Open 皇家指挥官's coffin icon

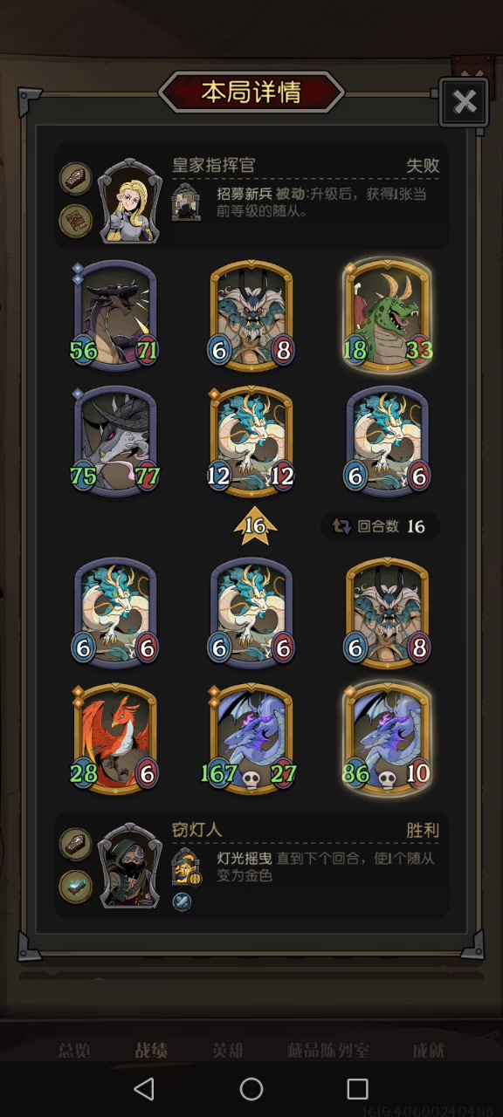tap(75, 178)
